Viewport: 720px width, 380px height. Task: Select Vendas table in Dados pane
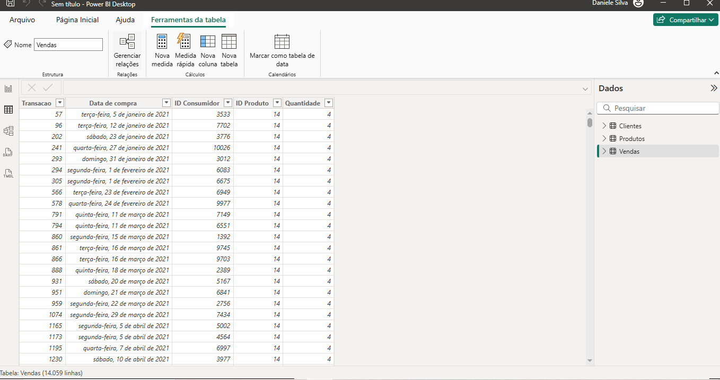tap(658, 152)
